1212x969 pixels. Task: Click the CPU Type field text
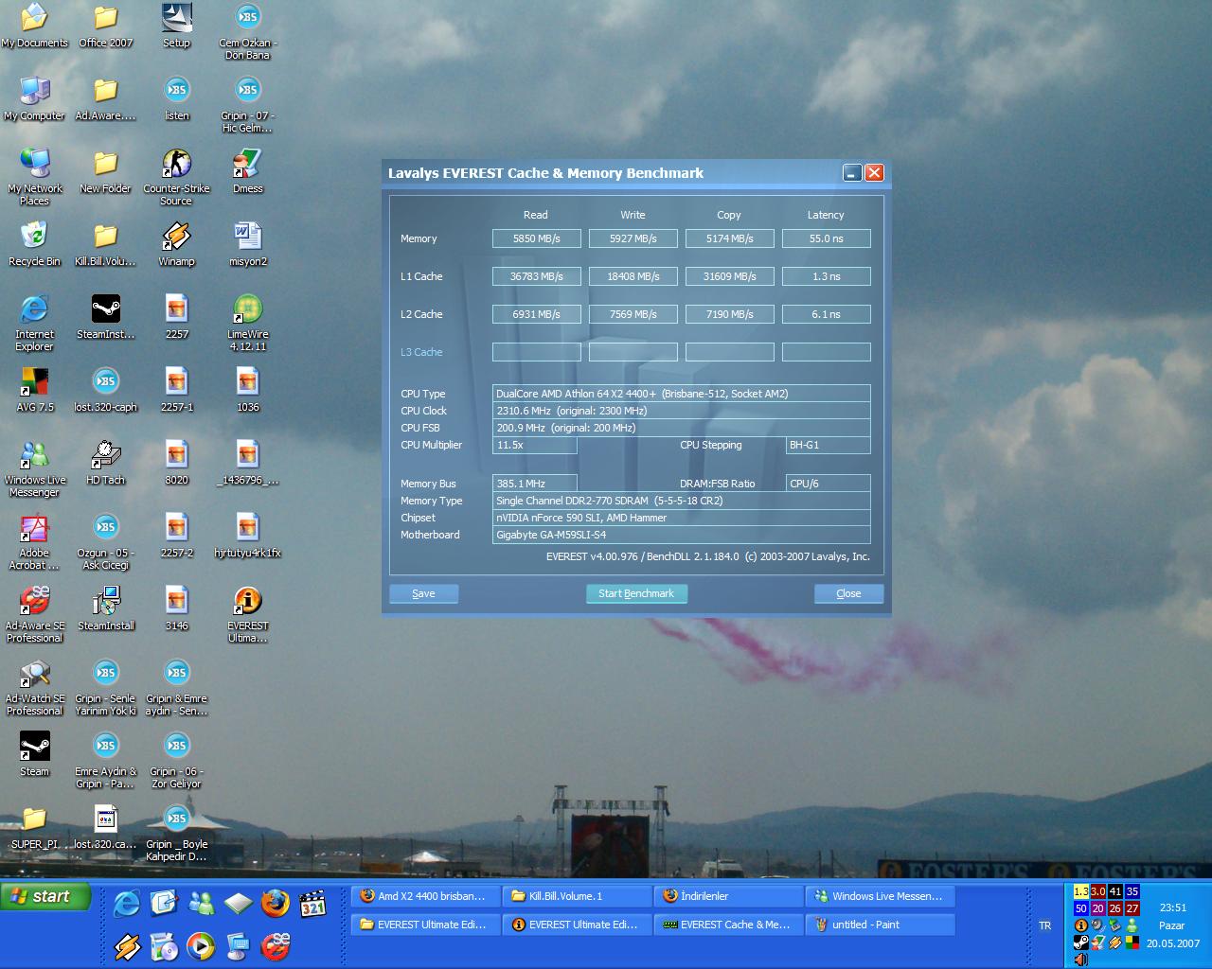tap(681, 394)
